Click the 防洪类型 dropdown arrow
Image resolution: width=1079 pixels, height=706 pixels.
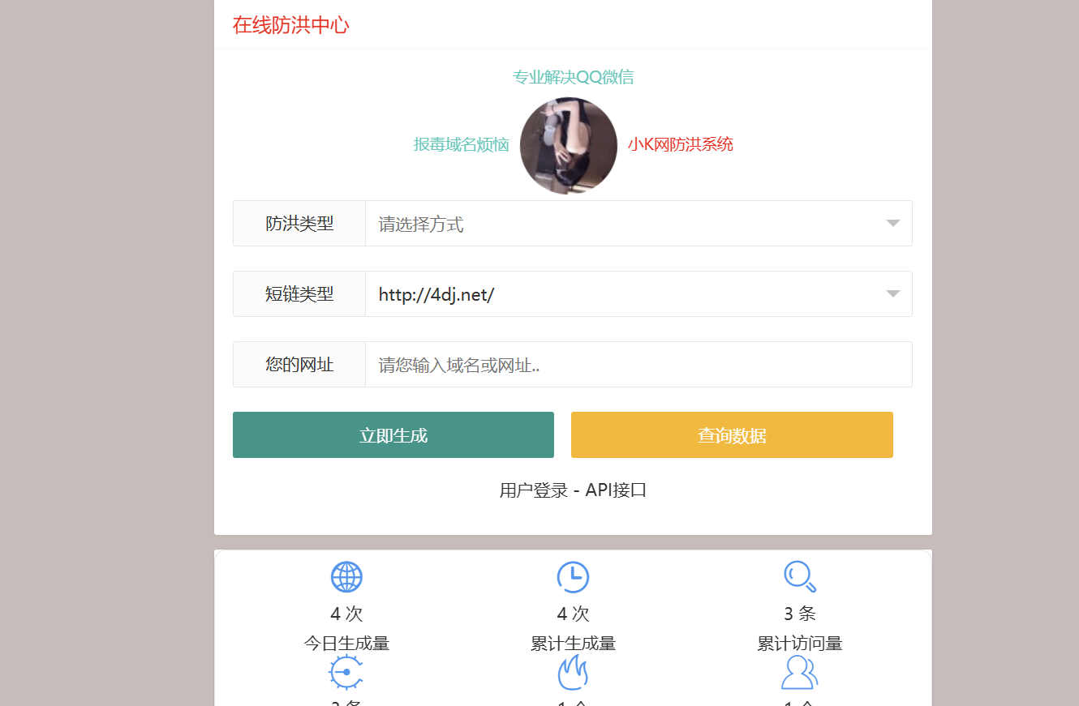pos(892,223)
